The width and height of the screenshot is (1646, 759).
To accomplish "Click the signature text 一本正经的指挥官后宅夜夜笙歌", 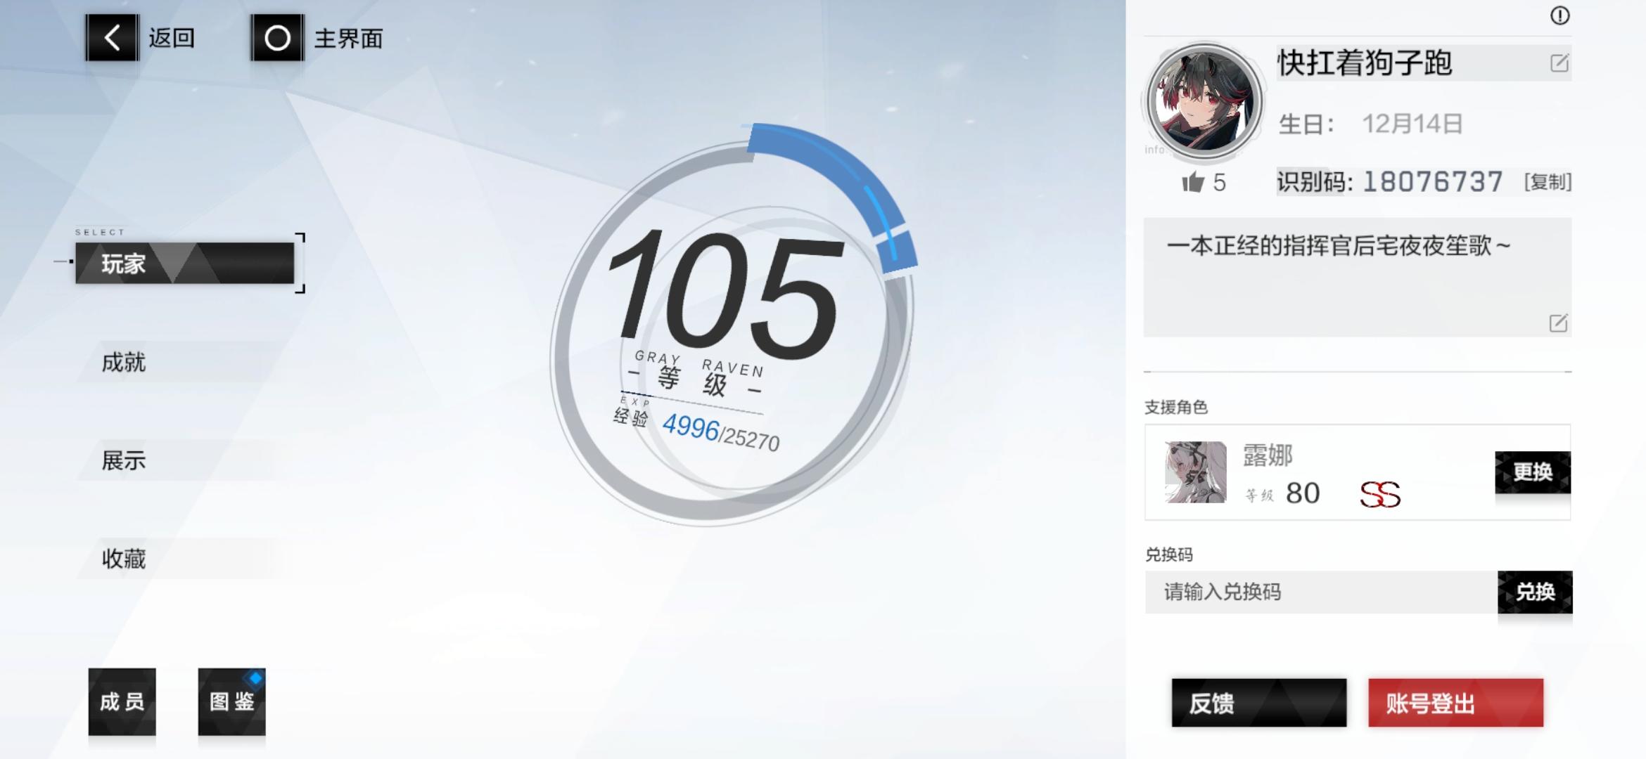I will pyautogui.click(x=1338, y=246).
